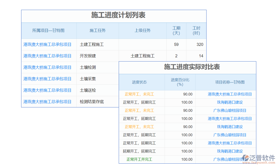The height and width of the screenshot is (167, 278).
Task: Sort by the 上级任务 column header
Action: point(143,31)
